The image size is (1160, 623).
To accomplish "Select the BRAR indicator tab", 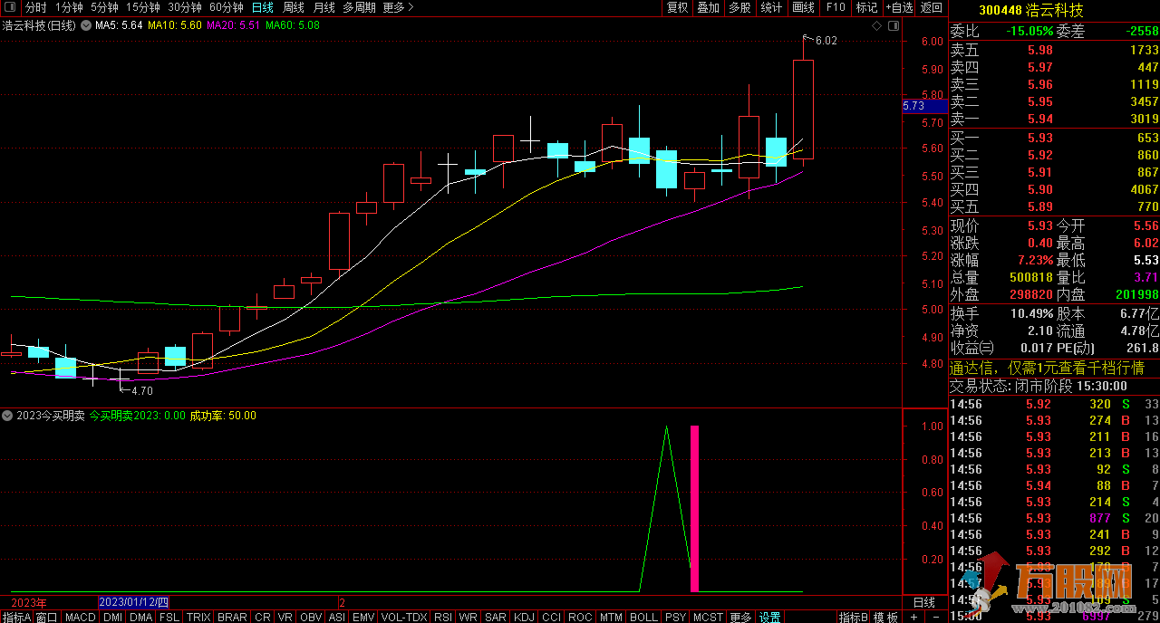I will point(232,617).
